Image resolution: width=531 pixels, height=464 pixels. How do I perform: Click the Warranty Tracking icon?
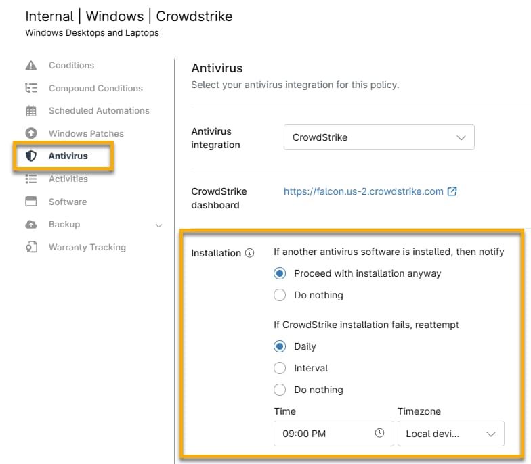tap(31, 248)
